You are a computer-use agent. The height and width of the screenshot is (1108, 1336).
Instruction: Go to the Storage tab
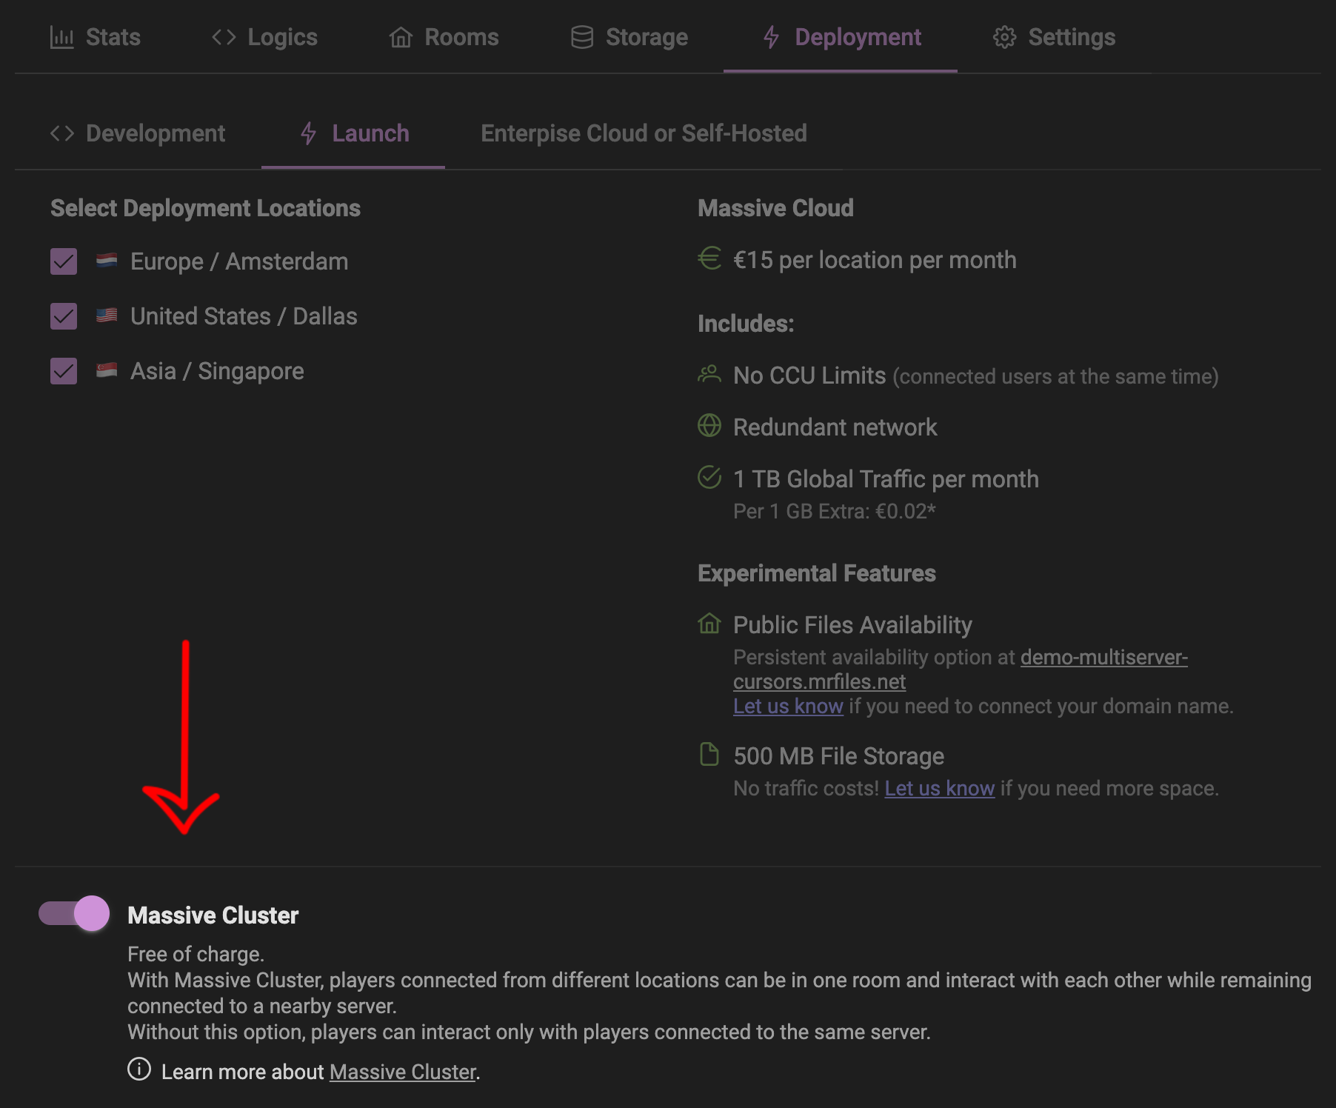tap(629, 37)
